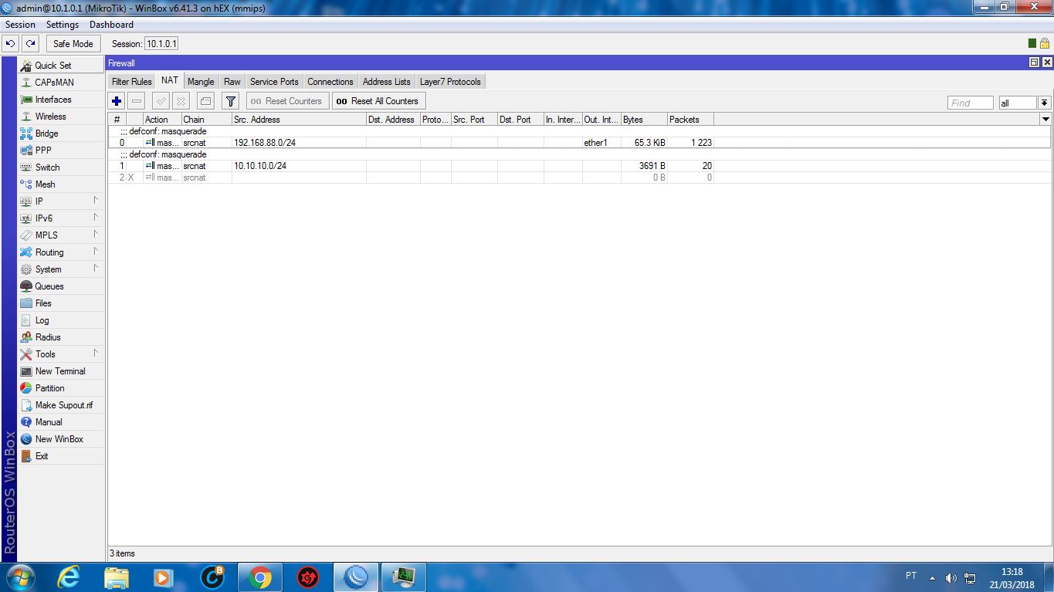
Task: Open the 'all' chain filter dropdown
Action: (1044, 103)
